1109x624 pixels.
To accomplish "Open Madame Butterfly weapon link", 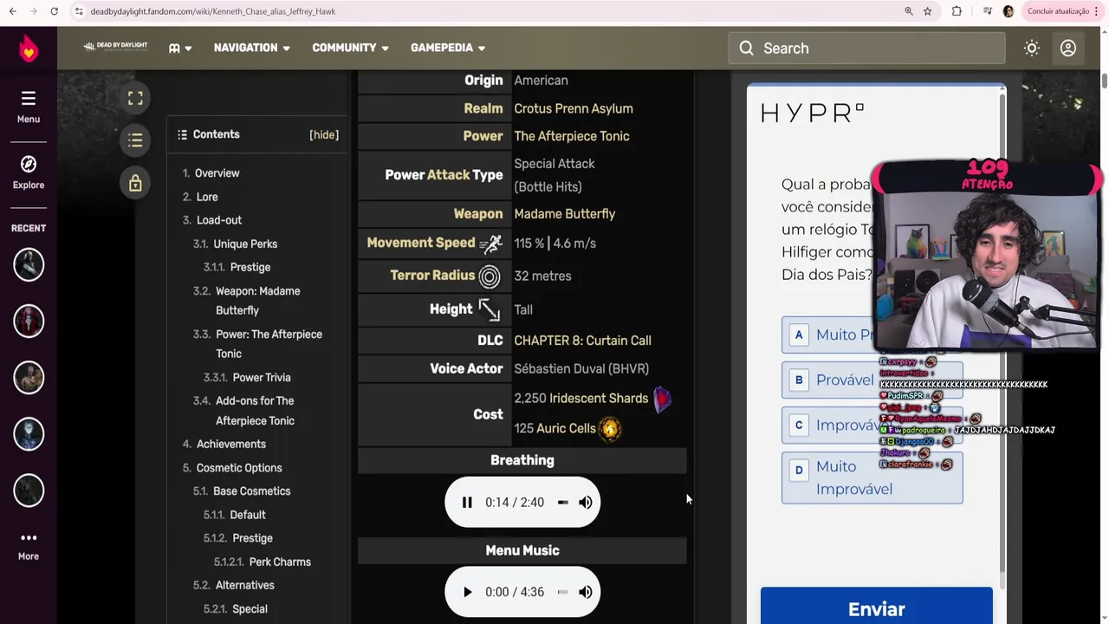I will (565, 214).
